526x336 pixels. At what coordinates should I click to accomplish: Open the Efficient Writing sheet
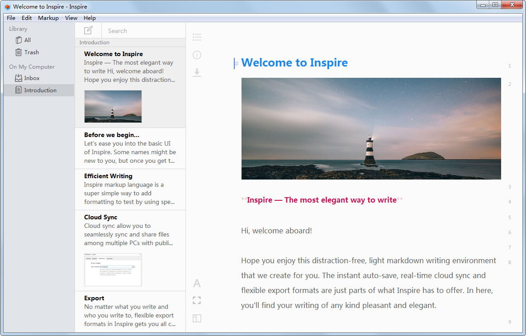(x=130, y=189)
